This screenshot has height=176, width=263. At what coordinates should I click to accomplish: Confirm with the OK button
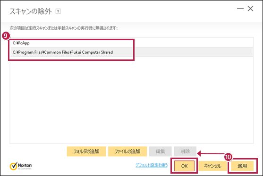pos(184,166)
